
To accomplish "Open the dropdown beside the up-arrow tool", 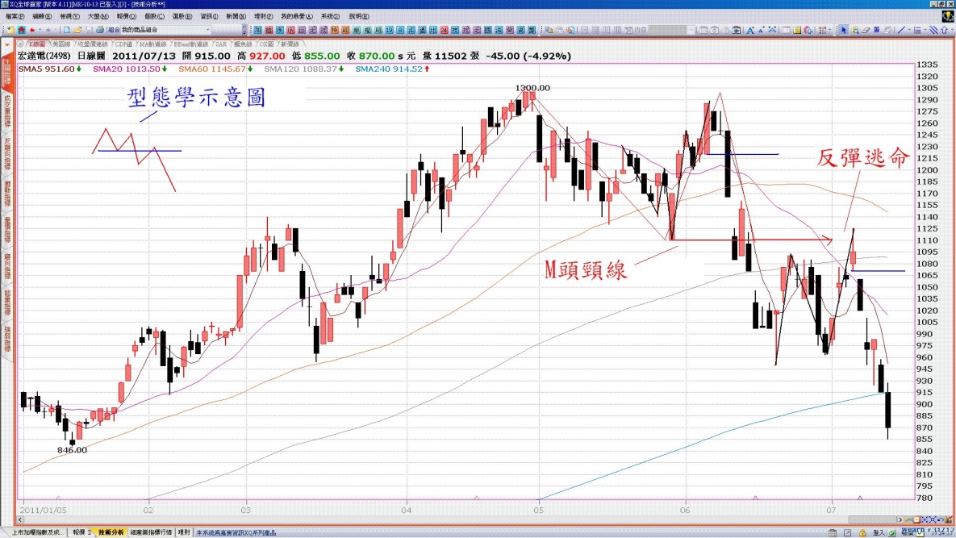I will [952, 30].
